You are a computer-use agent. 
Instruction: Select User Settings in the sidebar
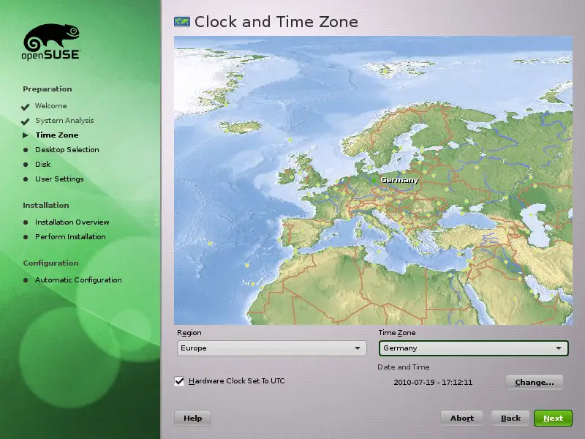coord(59,179)
